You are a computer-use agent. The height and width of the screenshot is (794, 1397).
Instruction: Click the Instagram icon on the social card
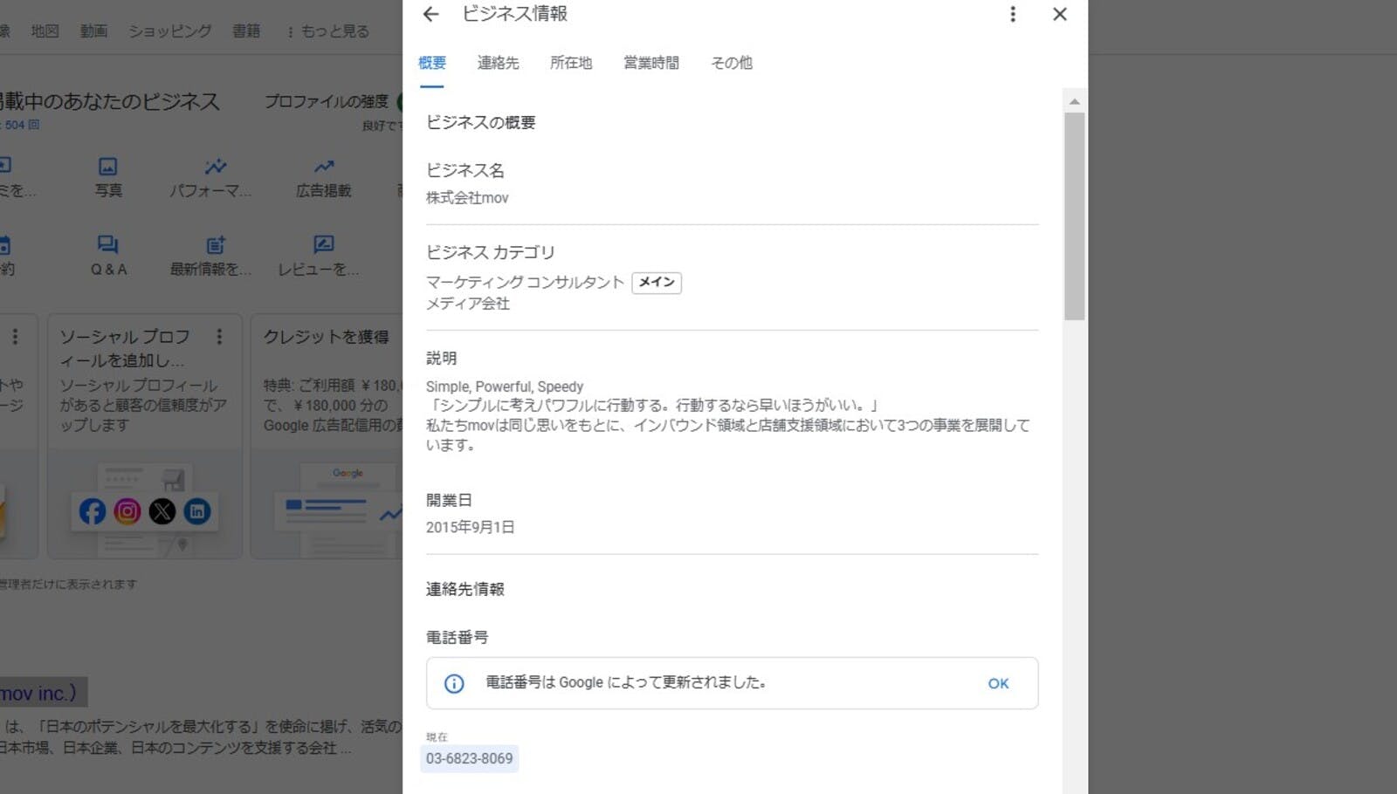click(127, 511)
